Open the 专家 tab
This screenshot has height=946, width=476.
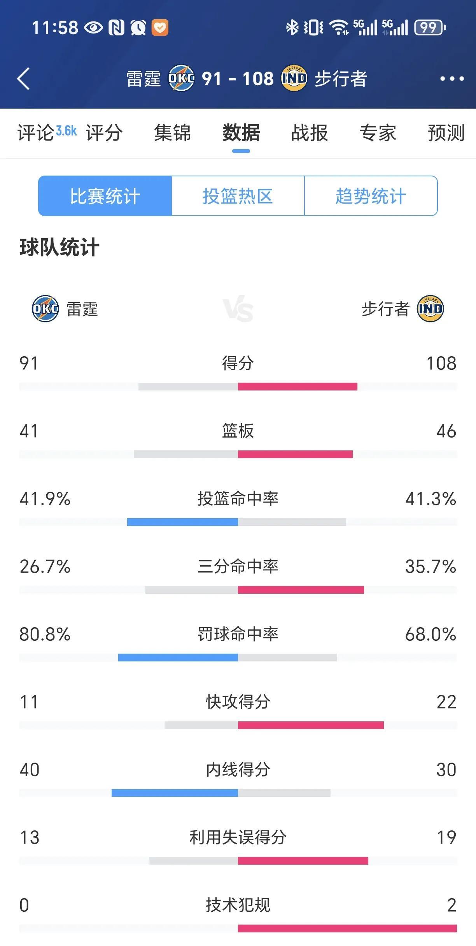(378, 133)
